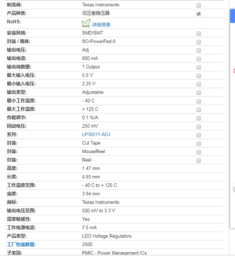Tick the SMD/SMT mounting style checkbox
The image size is (235, 256).
[199, 33]
